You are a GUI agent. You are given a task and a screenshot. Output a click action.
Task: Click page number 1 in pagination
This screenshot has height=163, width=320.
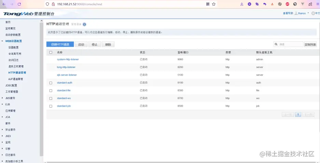coord(298,114)
